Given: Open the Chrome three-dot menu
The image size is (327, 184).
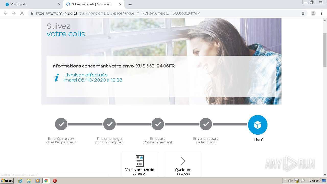Looking at the screenshot, I should (321, 13).
